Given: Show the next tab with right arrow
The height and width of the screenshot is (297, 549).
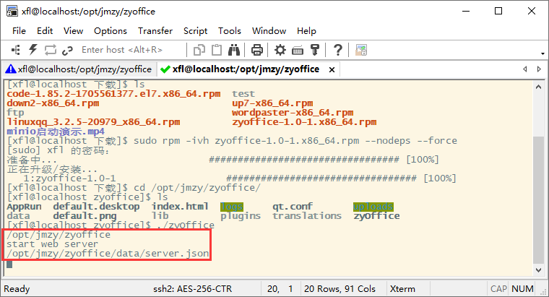Looking at the screenshot, I should click(x=539, y=69).
